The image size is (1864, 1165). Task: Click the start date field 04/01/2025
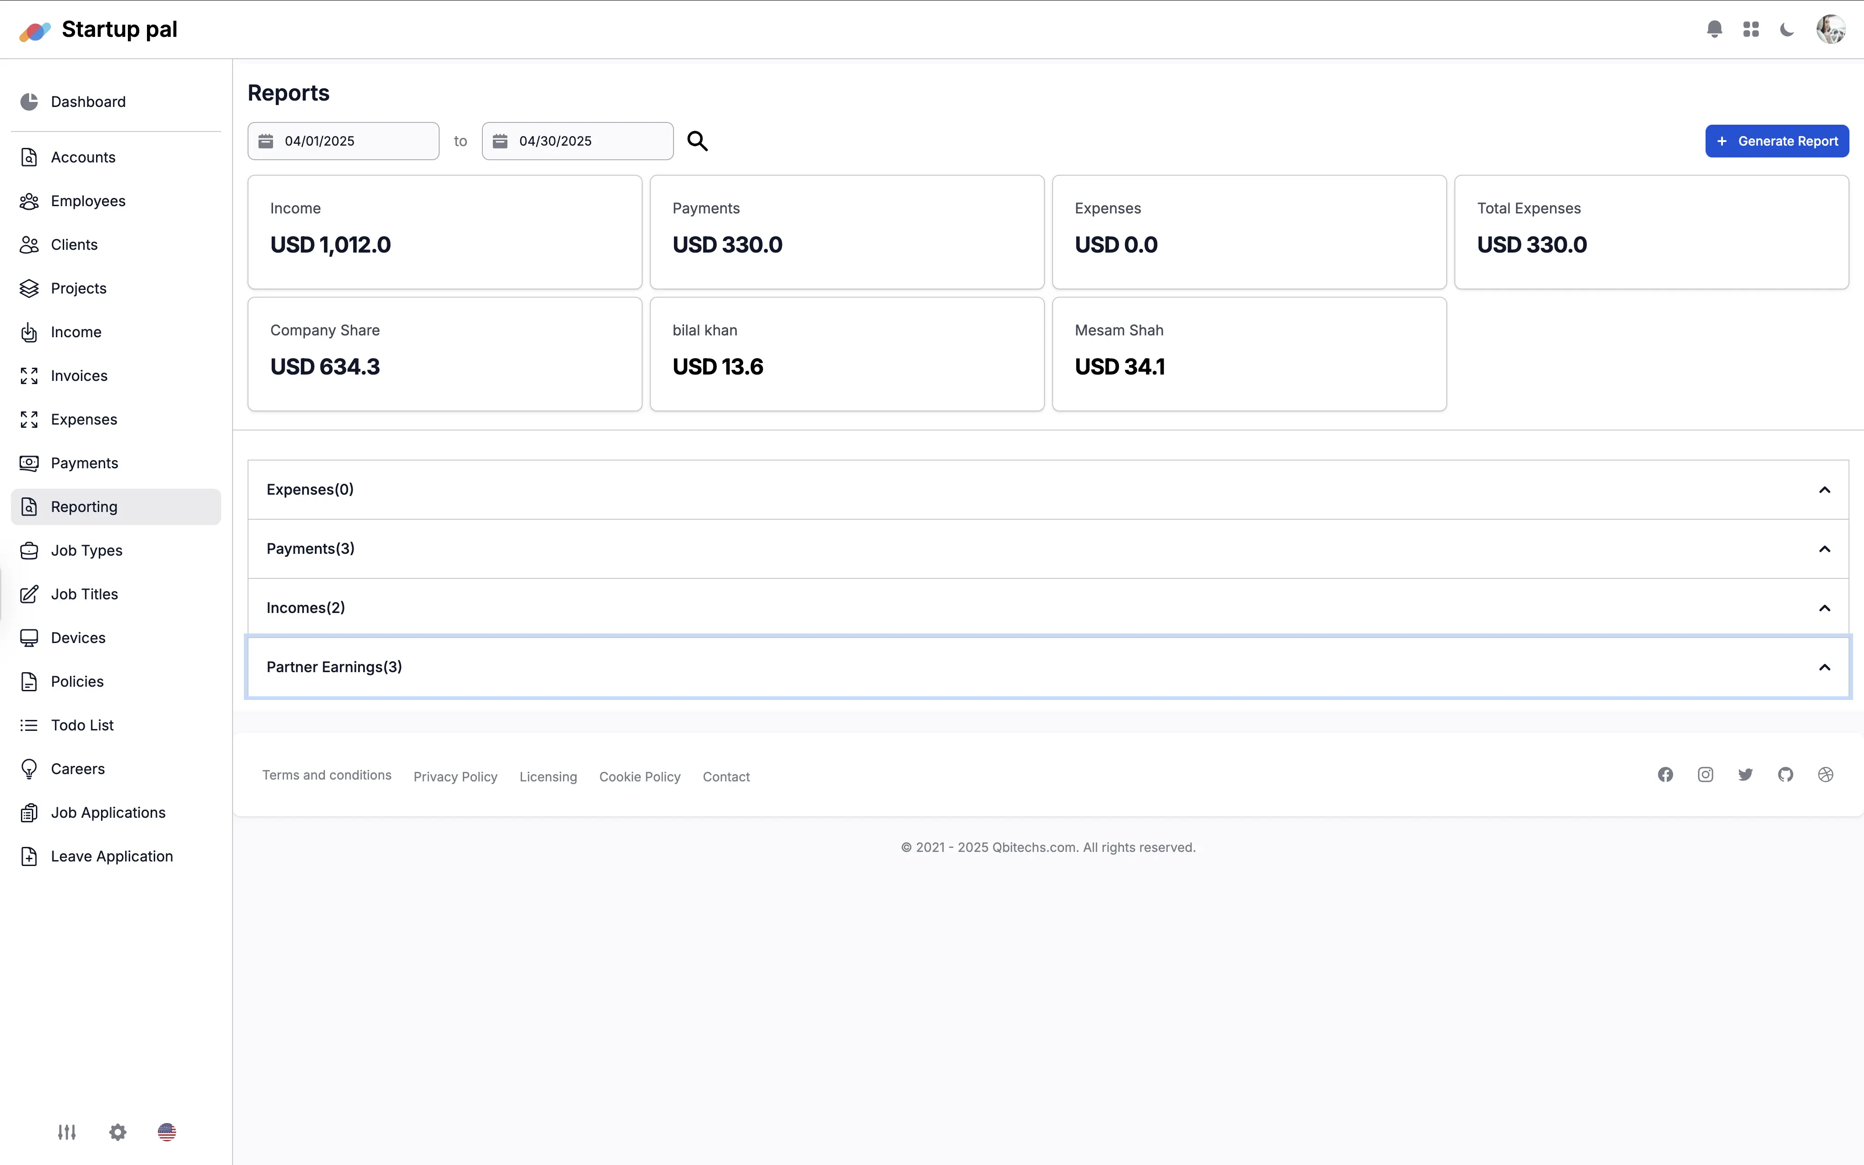(344, 141)
